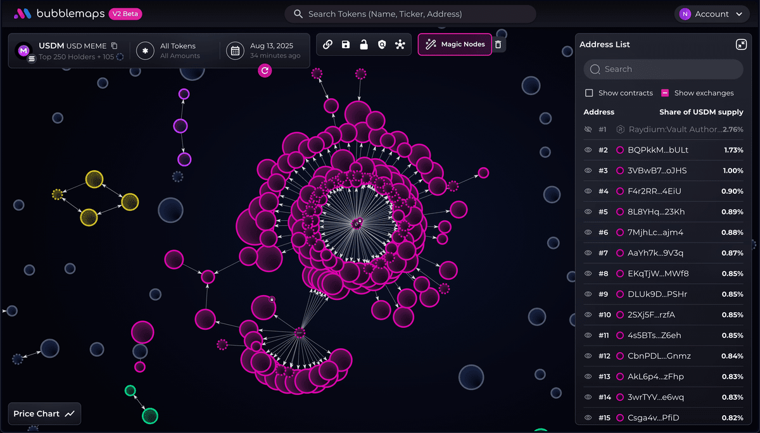Activate the Magic Nodes button
The image size is (760, 433).
tap(455, 44)
